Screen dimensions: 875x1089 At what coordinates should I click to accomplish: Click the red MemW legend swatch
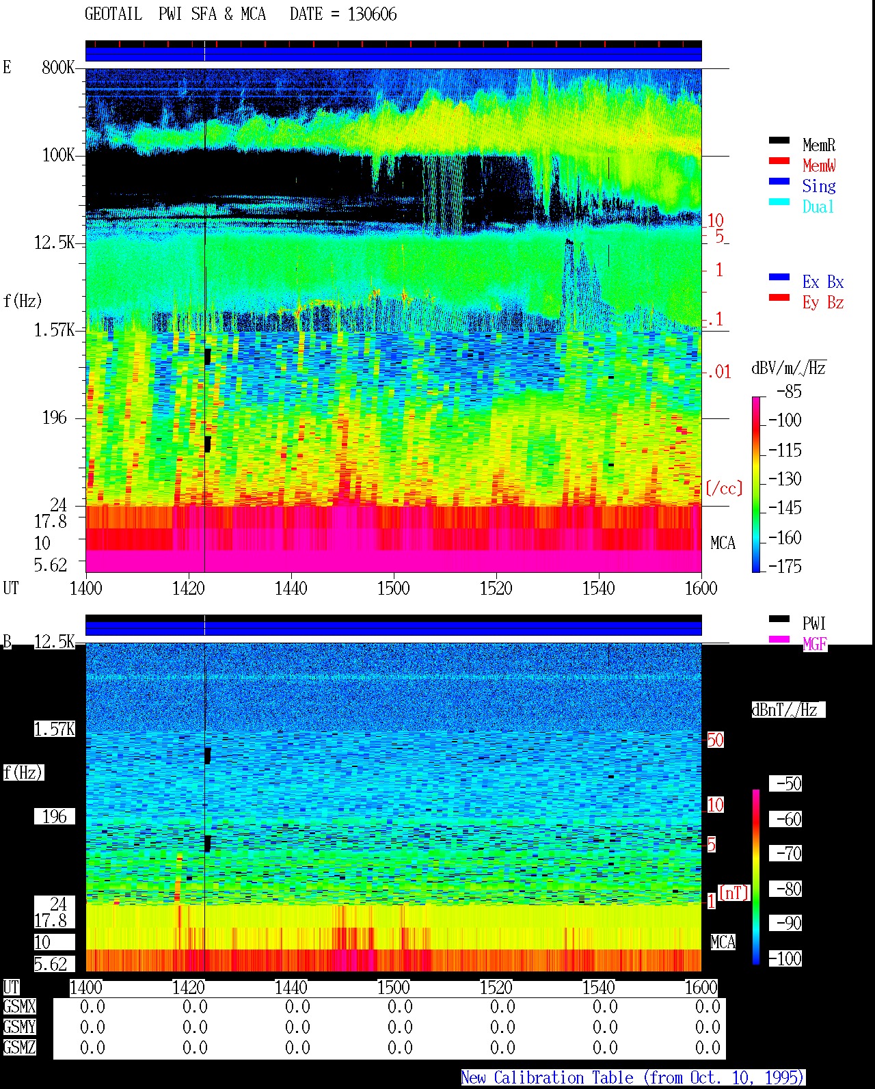(779, 161)
